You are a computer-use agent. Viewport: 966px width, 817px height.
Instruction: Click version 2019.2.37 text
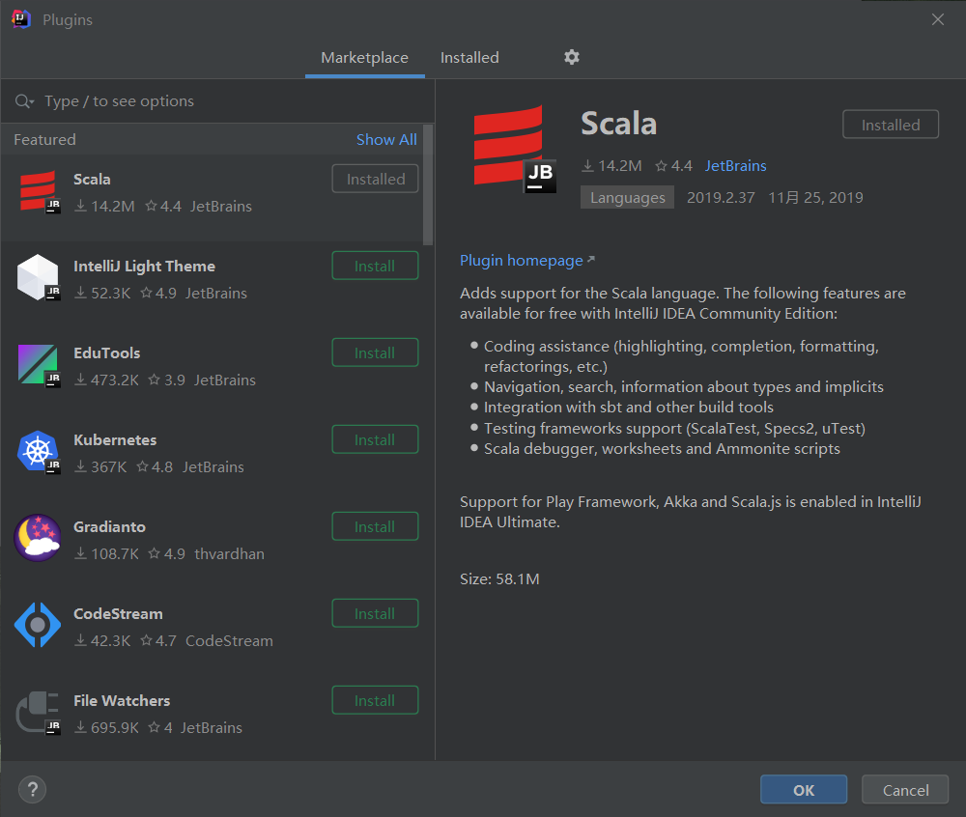point(721,198)
